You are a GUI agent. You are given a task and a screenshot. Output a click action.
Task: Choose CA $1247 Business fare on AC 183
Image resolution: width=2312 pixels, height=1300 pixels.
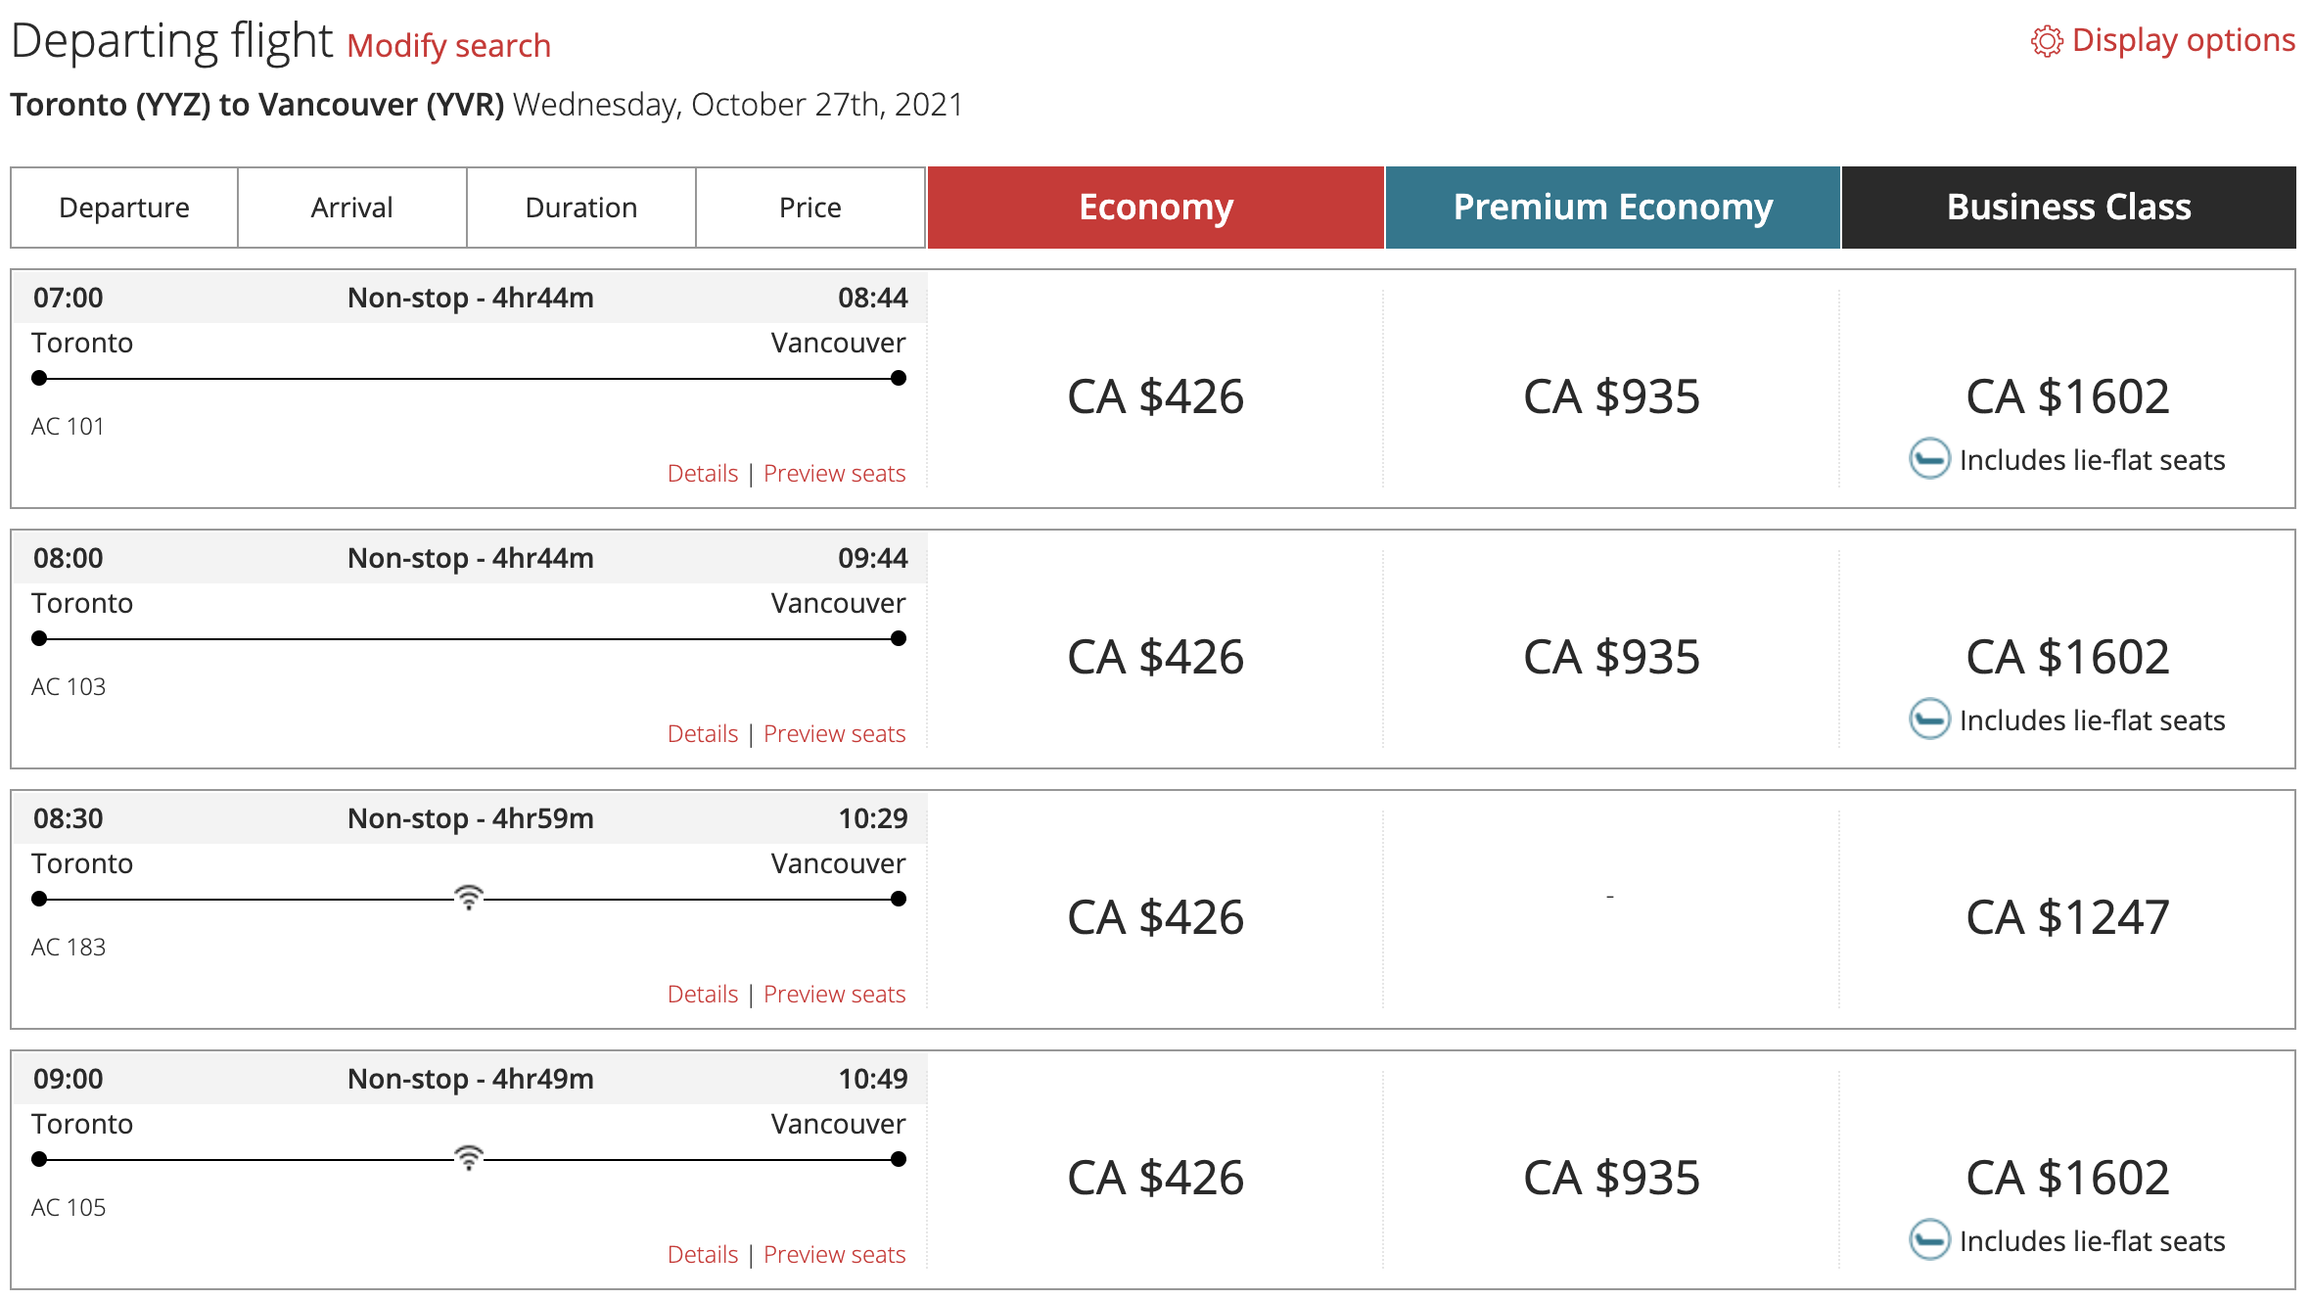2067,917
